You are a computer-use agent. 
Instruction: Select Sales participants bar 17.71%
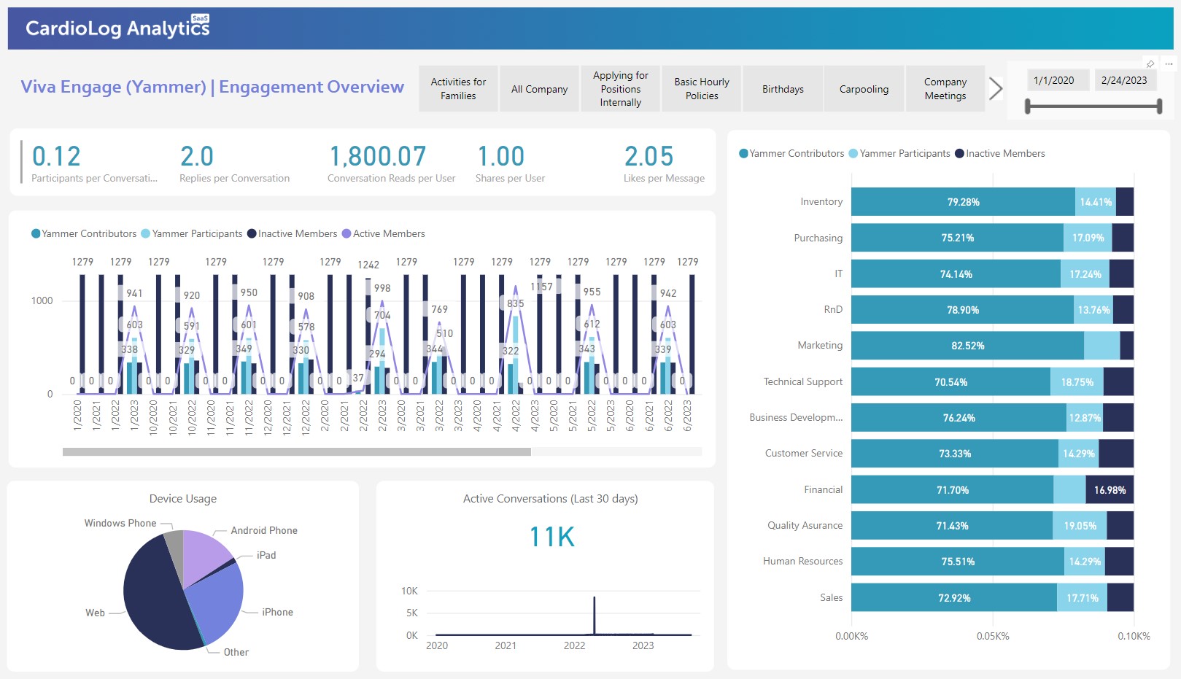[x=1082, y=598]
